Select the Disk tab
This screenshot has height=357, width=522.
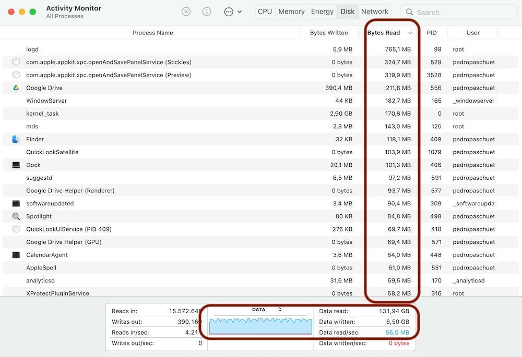[348, 11]
